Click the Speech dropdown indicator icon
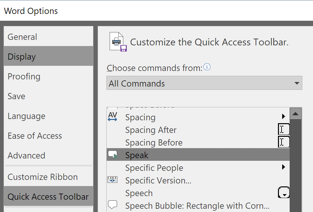Viewport: 313px width, 212px height. pyautogui.click(x=283, y=193)
